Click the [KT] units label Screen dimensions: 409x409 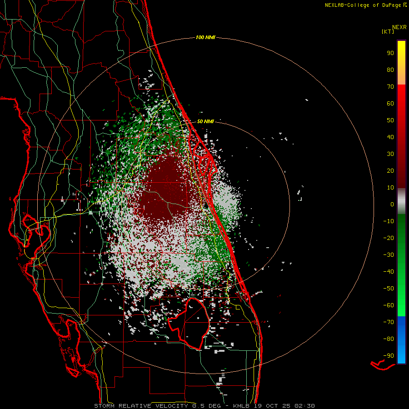tap(388, 31)
